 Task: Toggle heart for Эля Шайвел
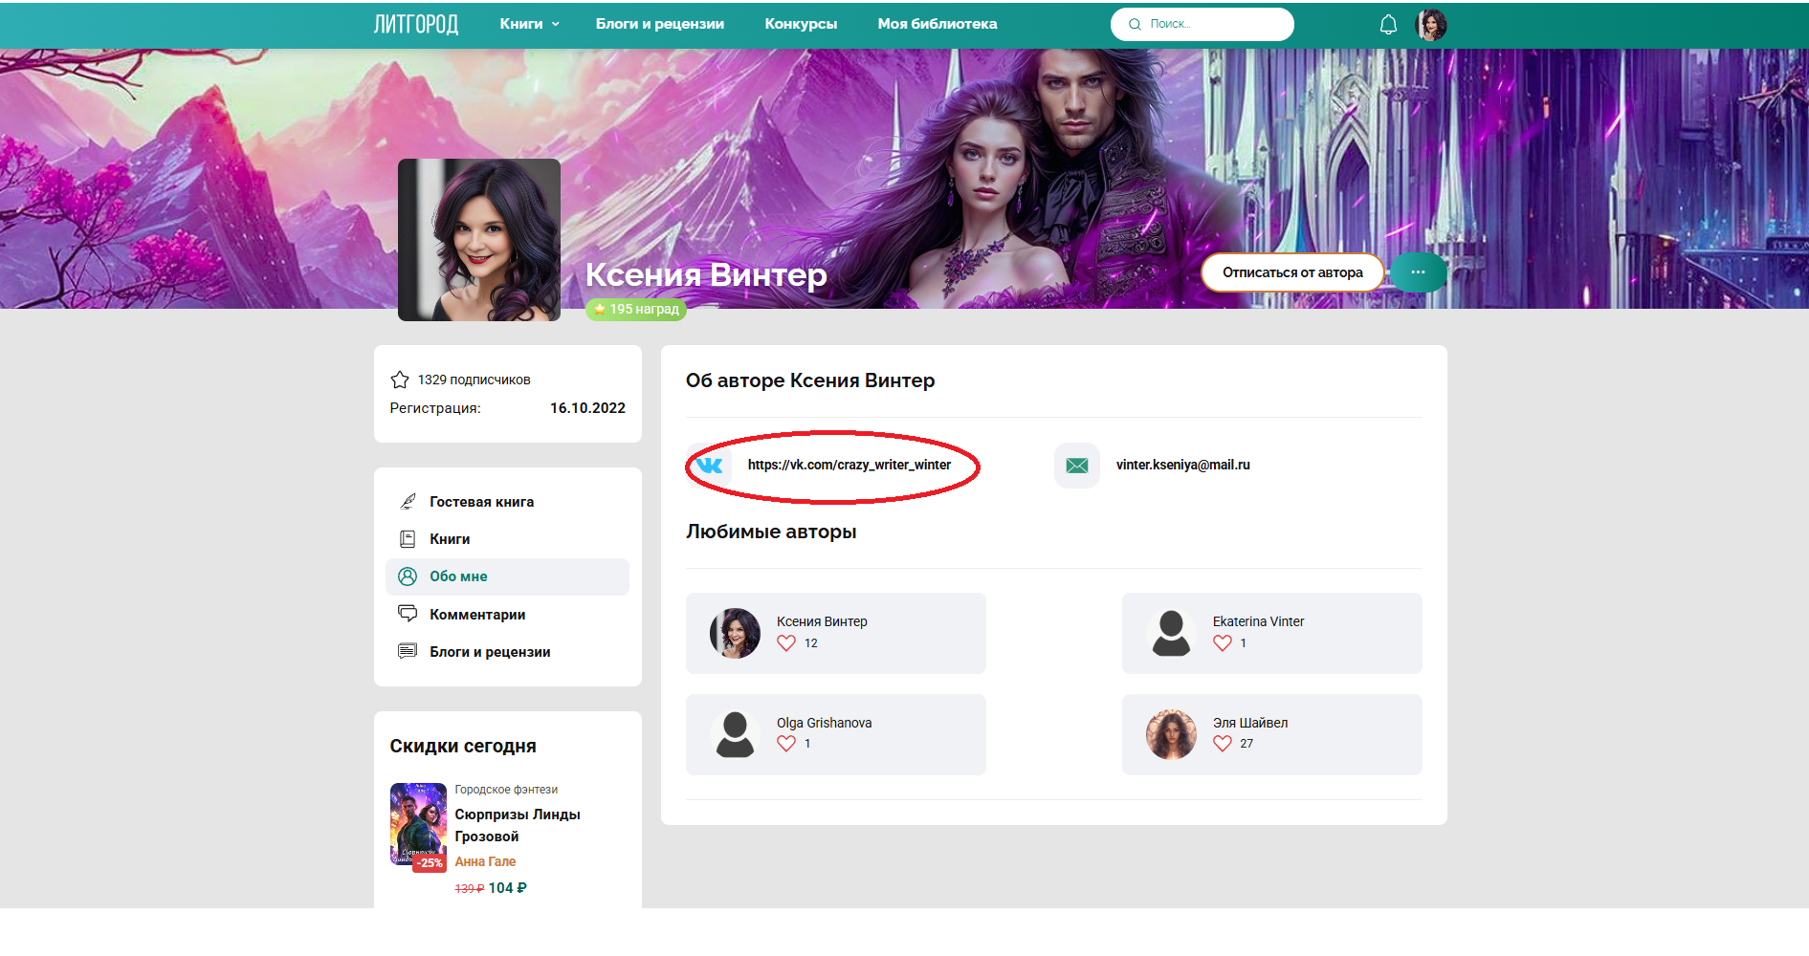1223,744
